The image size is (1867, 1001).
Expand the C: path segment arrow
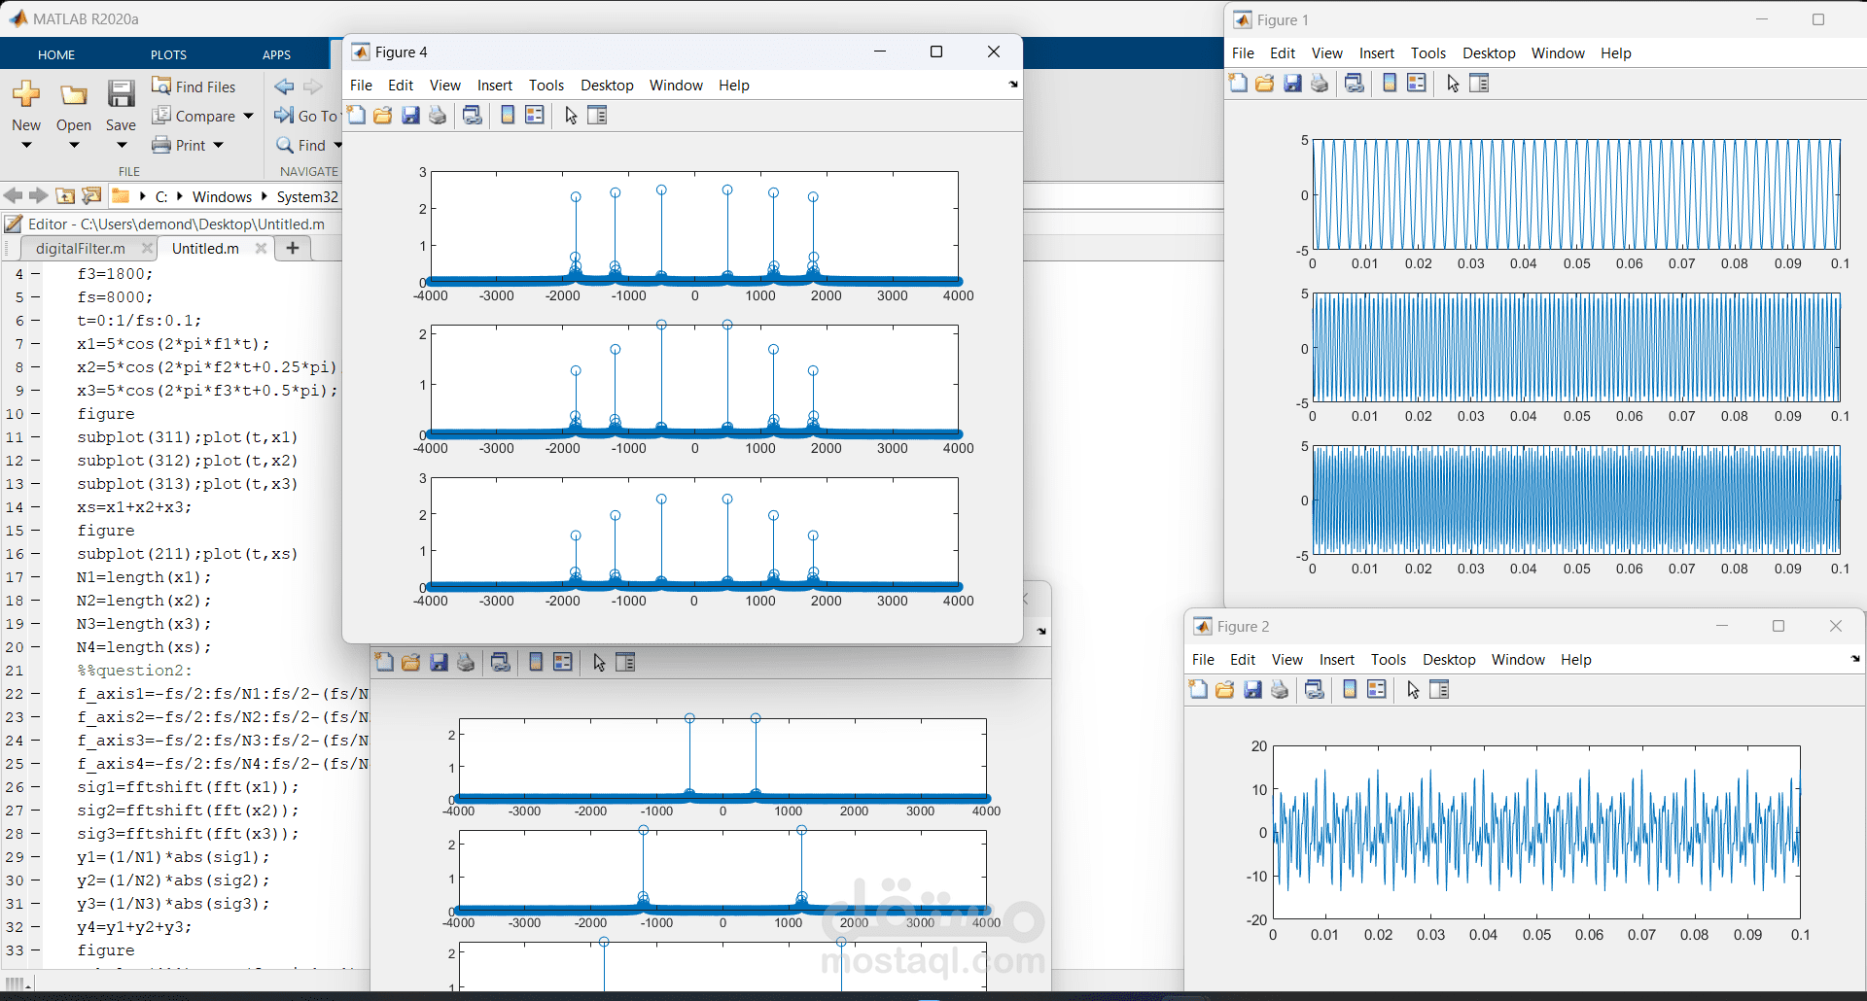(180, 196)
